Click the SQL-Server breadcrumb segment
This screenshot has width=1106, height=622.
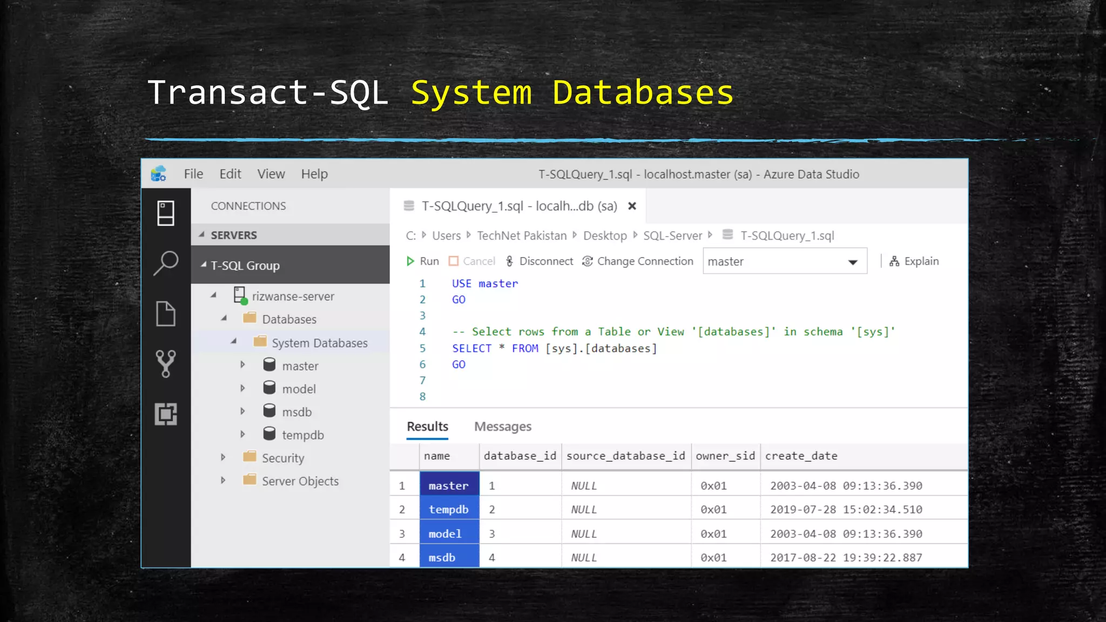672,235
